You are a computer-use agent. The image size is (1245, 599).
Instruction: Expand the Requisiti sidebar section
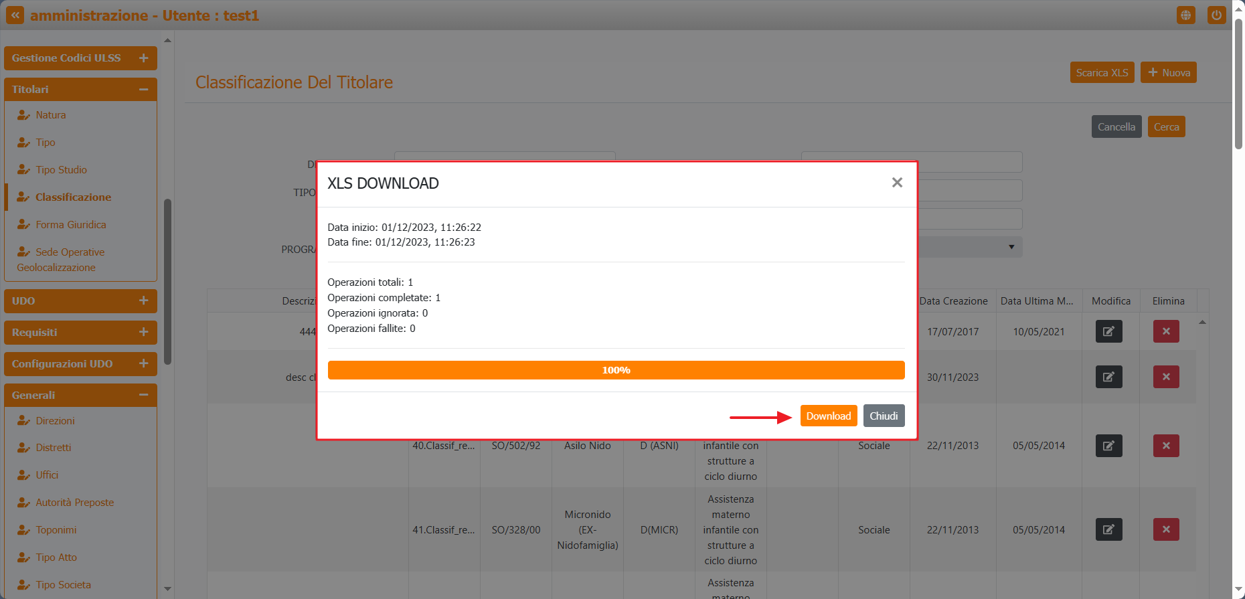tap(143, 333)
